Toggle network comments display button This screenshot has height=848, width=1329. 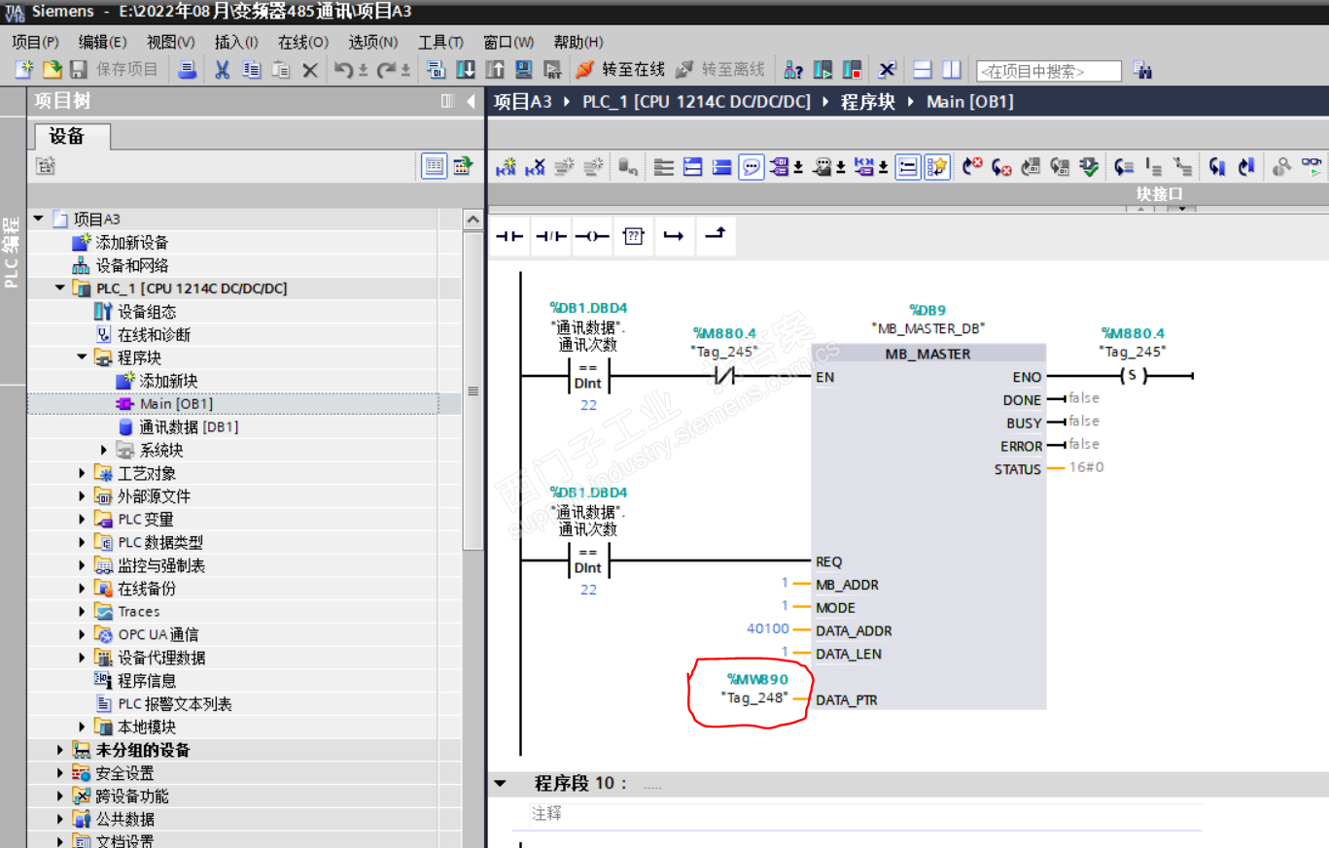click(752, 167)
